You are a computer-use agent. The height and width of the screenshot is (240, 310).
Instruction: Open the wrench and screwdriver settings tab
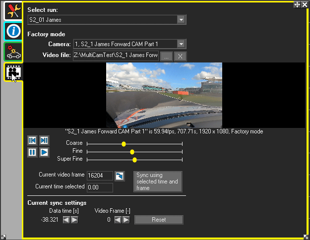click(11, 11)
